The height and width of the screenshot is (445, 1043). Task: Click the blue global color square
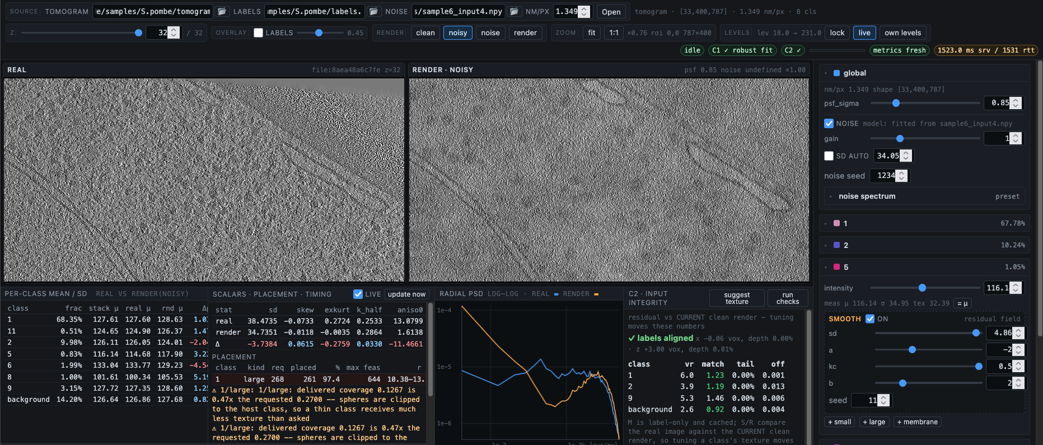pos(836,73)
